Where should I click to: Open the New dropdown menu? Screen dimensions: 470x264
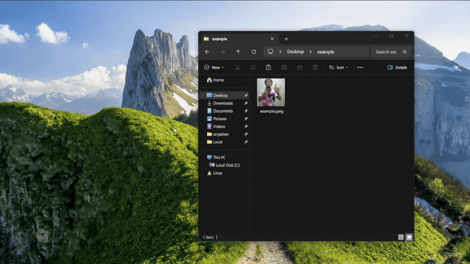pos(214,67)
